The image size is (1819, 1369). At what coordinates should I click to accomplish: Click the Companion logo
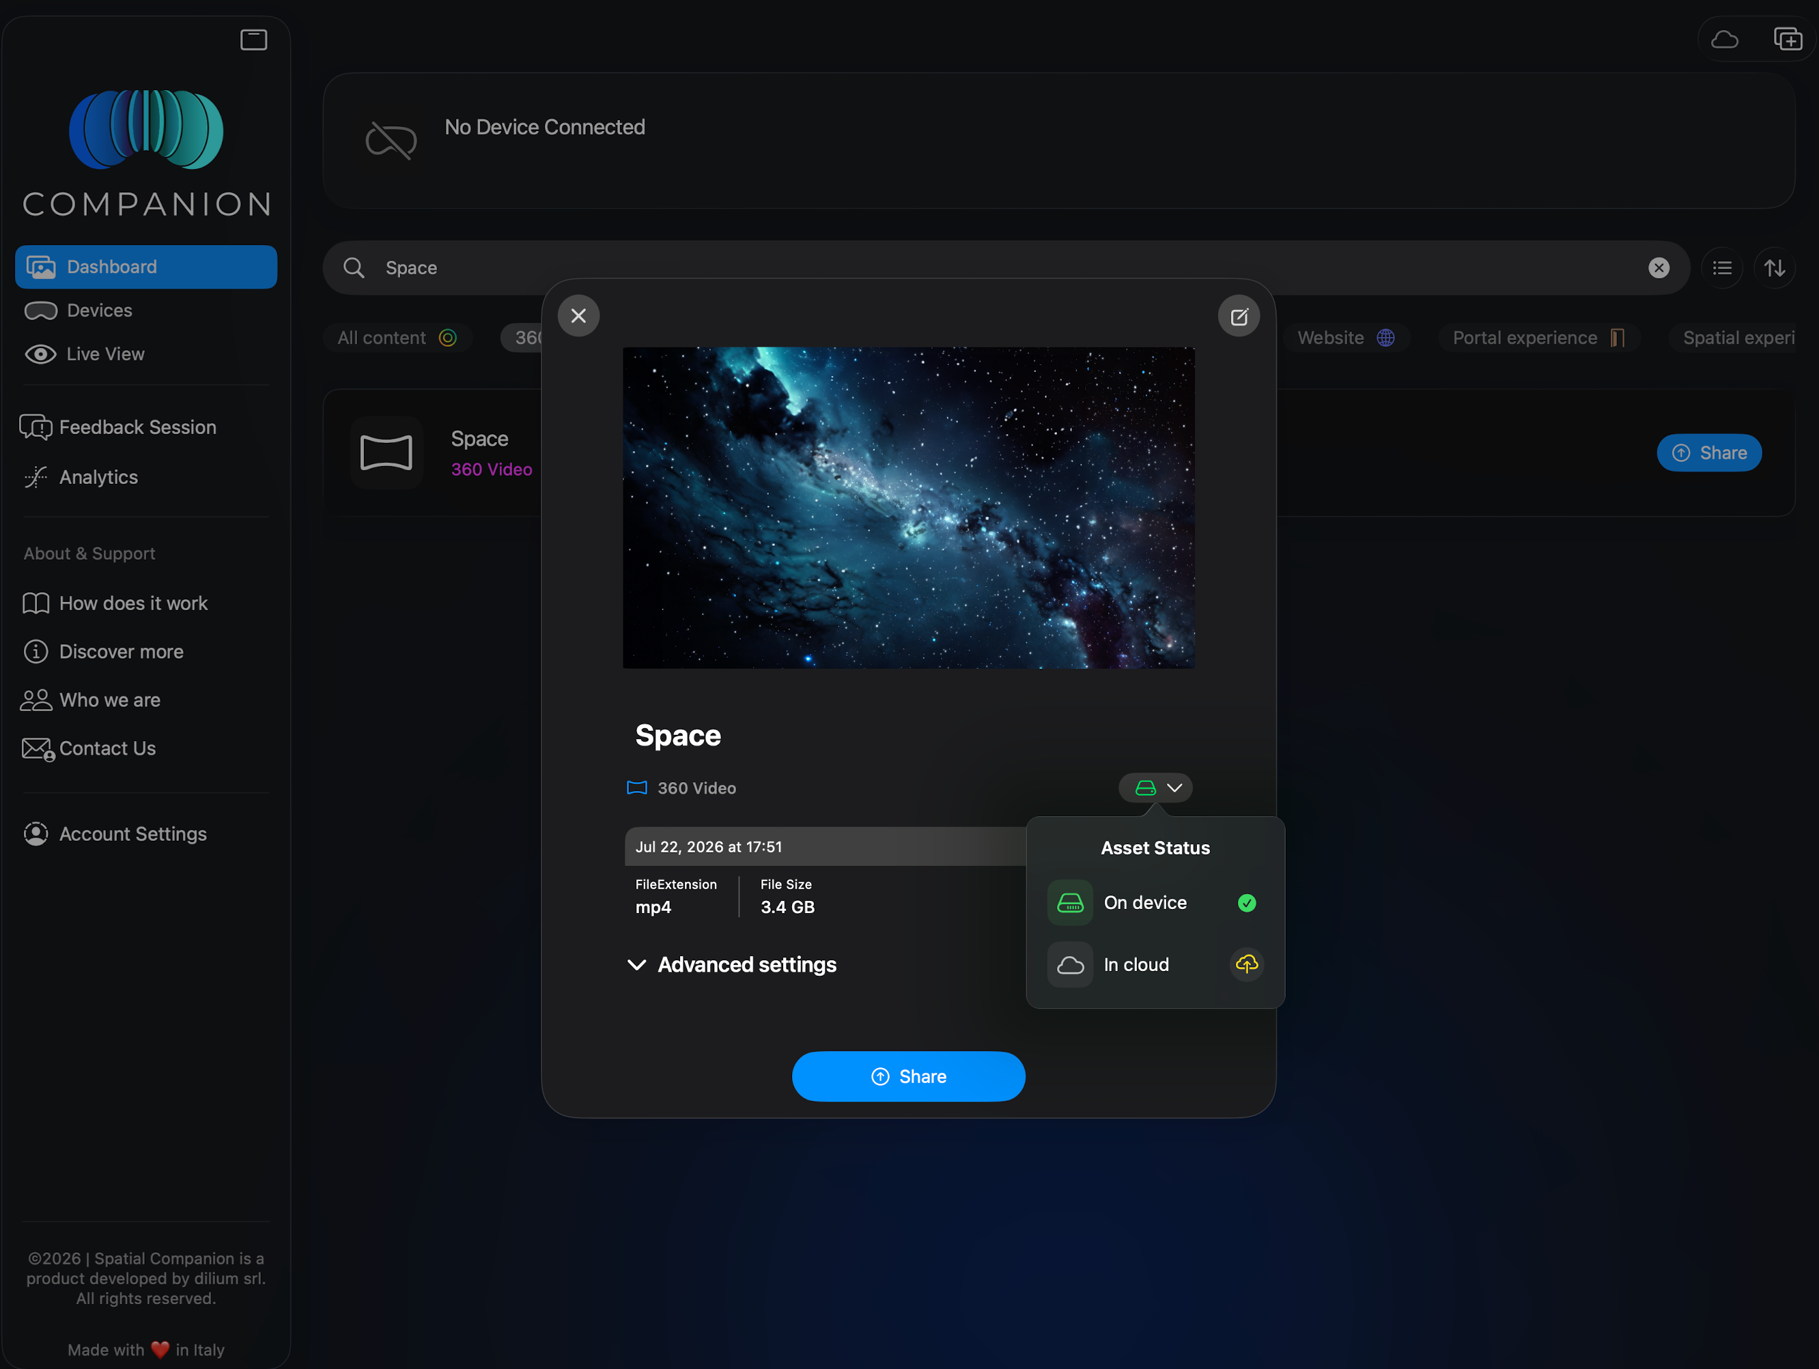click(145, 154)
